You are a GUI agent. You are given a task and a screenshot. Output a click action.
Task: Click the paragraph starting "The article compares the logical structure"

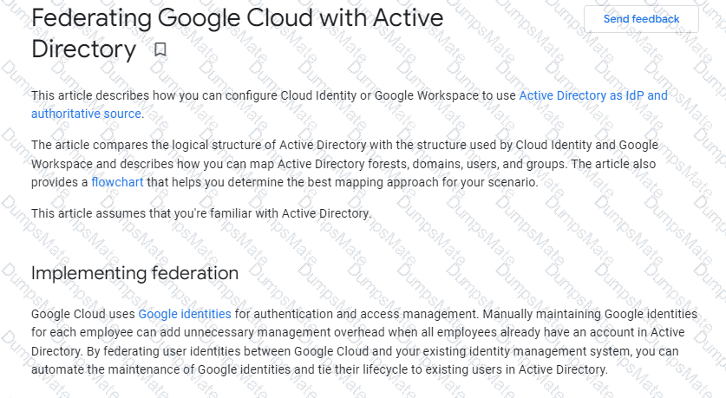click(x=344, y=164)
